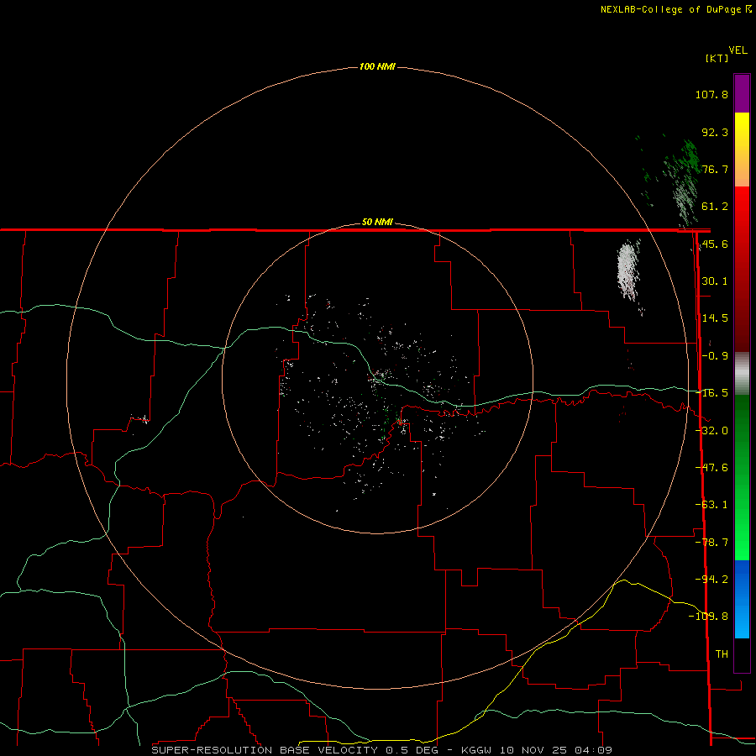Click the -94.2 velocity scale value

tap(712, 579)
